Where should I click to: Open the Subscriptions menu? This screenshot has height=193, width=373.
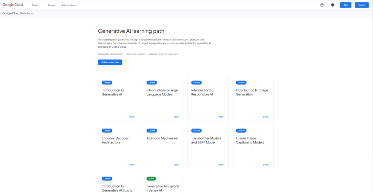point(68,5)
